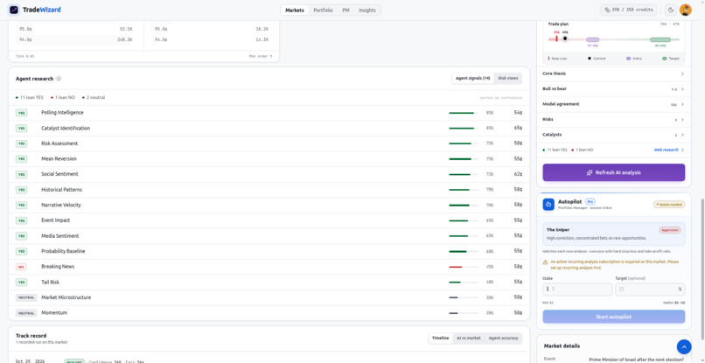Click the warning triangle icon in Autopilot
705x363 pixels.
pyautogui.click(x=546, y=262)
